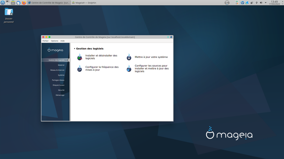Click the USB devices tray icon
This screenshot has height=159, width=284.
[256, 3]
